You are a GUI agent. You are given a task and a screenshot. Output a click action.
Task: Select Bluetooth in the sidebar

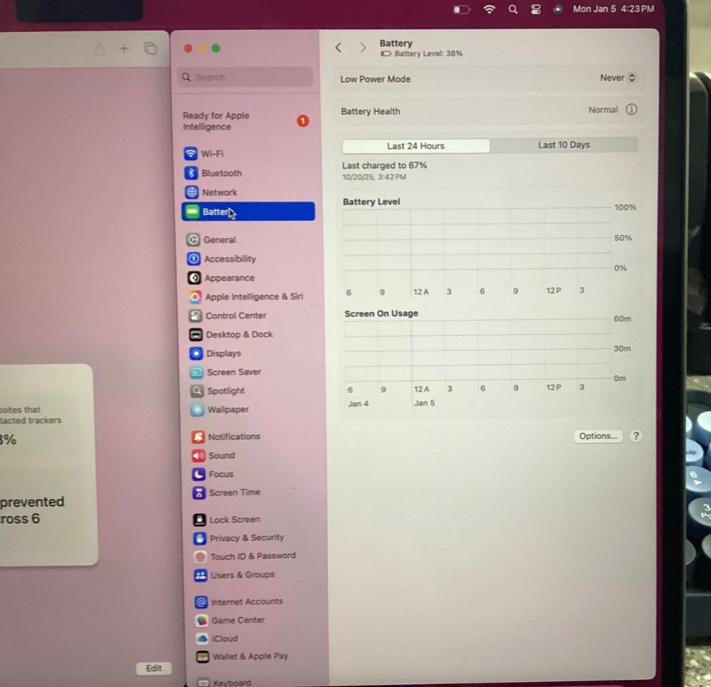pos(221,173)
